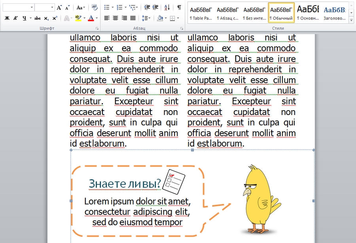Apply subscript formatting
The height and width of the screenshot is (243, 356).
coord(46,18)
